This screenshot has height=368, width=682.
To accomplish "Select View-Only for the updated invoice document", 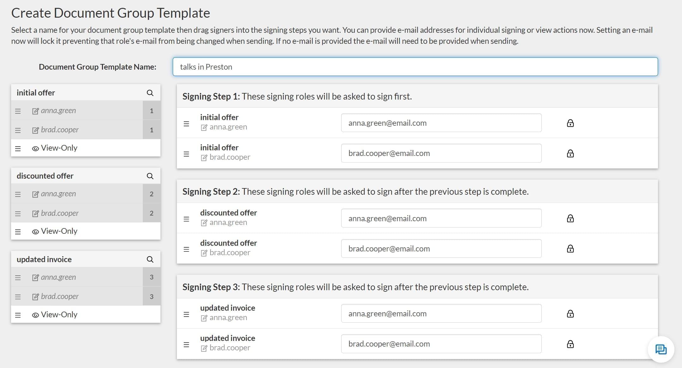I will click(58, 314).
